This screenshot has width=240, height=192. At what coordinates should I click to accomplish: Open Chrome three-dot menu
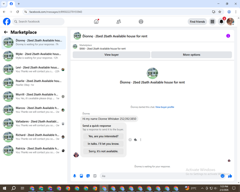click(x=236, y=12)
